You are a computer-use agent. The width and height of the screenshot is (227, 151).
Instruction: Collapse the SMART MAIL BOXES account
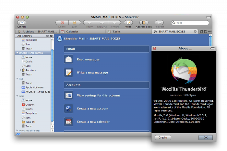click(17, 53)
